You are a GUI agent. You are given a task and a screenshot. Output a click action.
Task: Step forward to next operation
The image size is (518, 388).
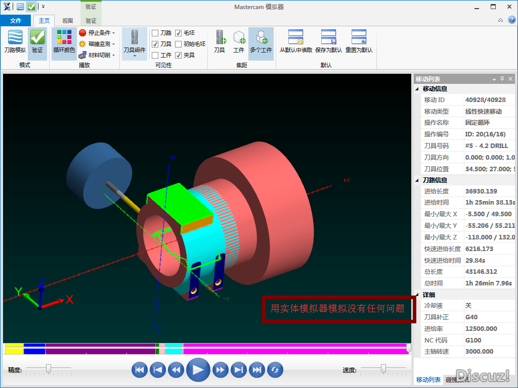coord(239,370)
